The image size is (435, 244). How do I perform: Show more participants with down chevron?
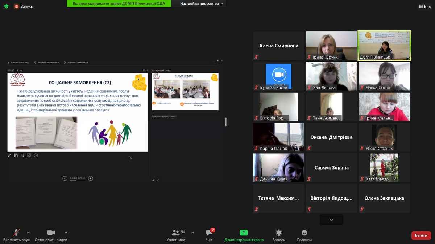pos(331,220)
